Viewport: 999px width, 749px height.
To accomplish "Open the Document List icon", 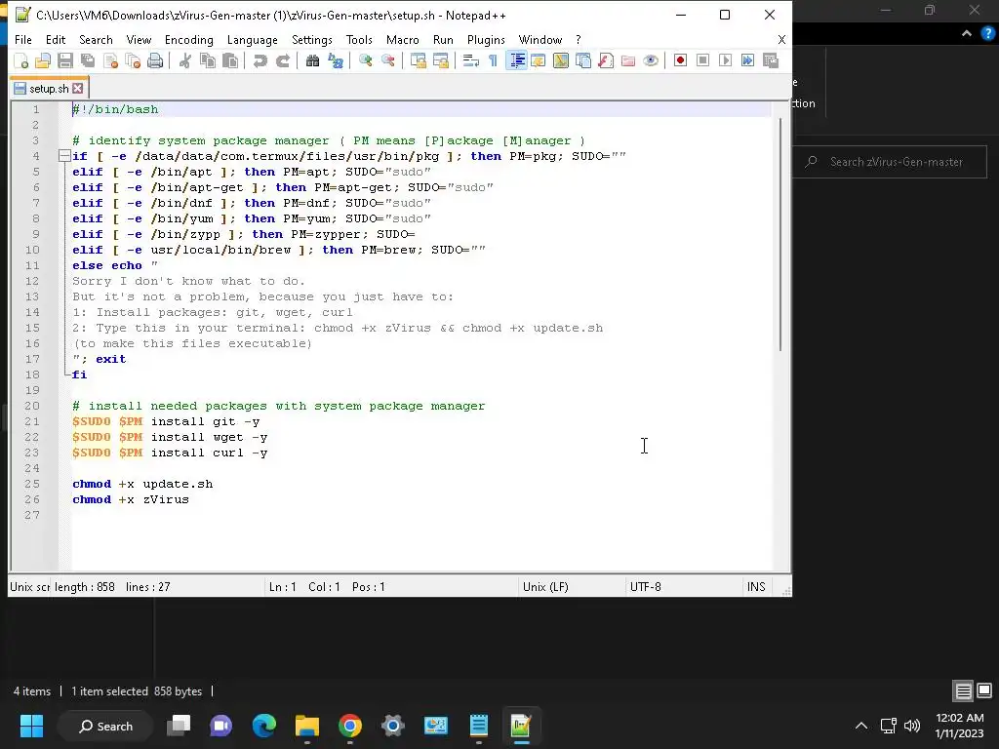I will coord(583,60).
